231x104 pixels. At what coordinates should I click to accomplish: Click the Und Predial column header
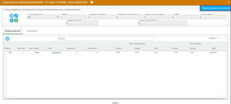pyautogui.click(x=34, y=48)
